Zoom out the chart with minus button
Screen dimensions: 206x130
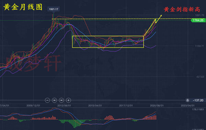(x=47, y=100)
